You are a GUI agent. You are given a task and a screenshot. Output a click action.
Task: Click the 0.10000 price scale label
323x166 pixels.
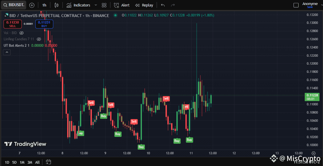(312, 145)
